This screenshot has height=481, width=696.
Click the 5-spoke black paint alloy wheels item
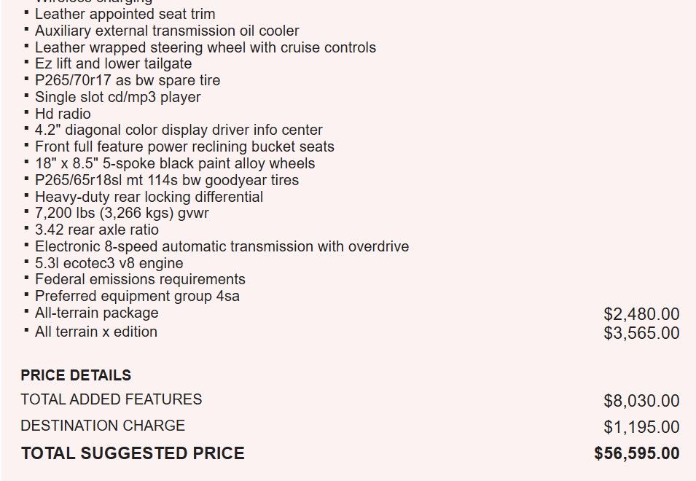[x=175, y=163]
